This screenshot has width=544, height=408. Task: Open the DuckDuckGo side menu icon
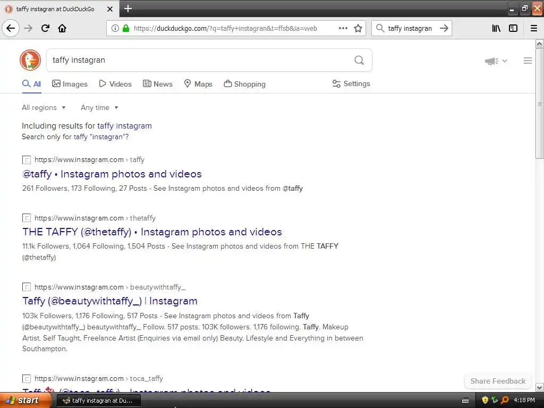click(528, 61)
